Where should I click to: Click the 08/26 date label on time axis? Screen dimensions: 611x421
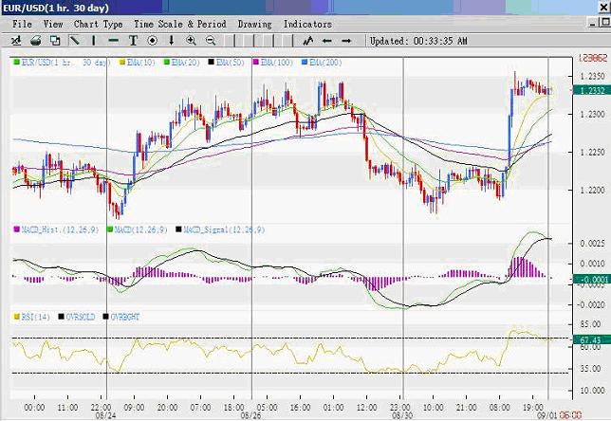[x=250, y=415]
